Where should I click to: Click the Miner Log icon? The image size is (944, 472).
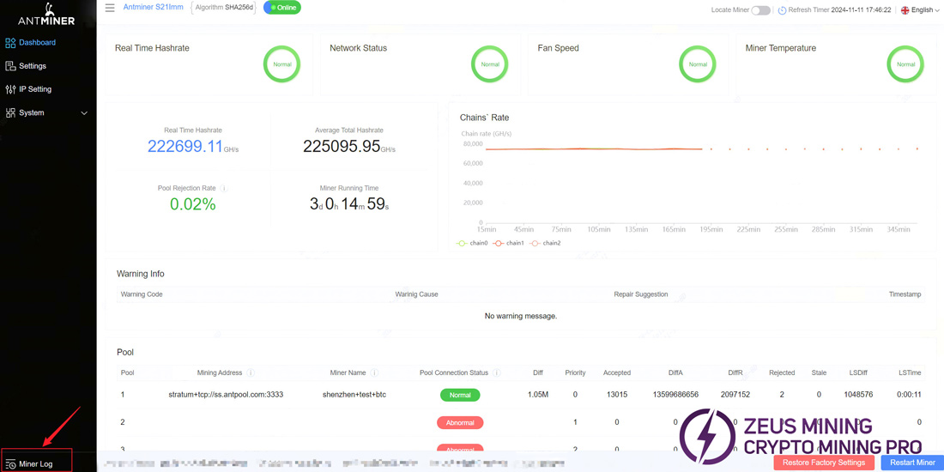click(10, 463)
